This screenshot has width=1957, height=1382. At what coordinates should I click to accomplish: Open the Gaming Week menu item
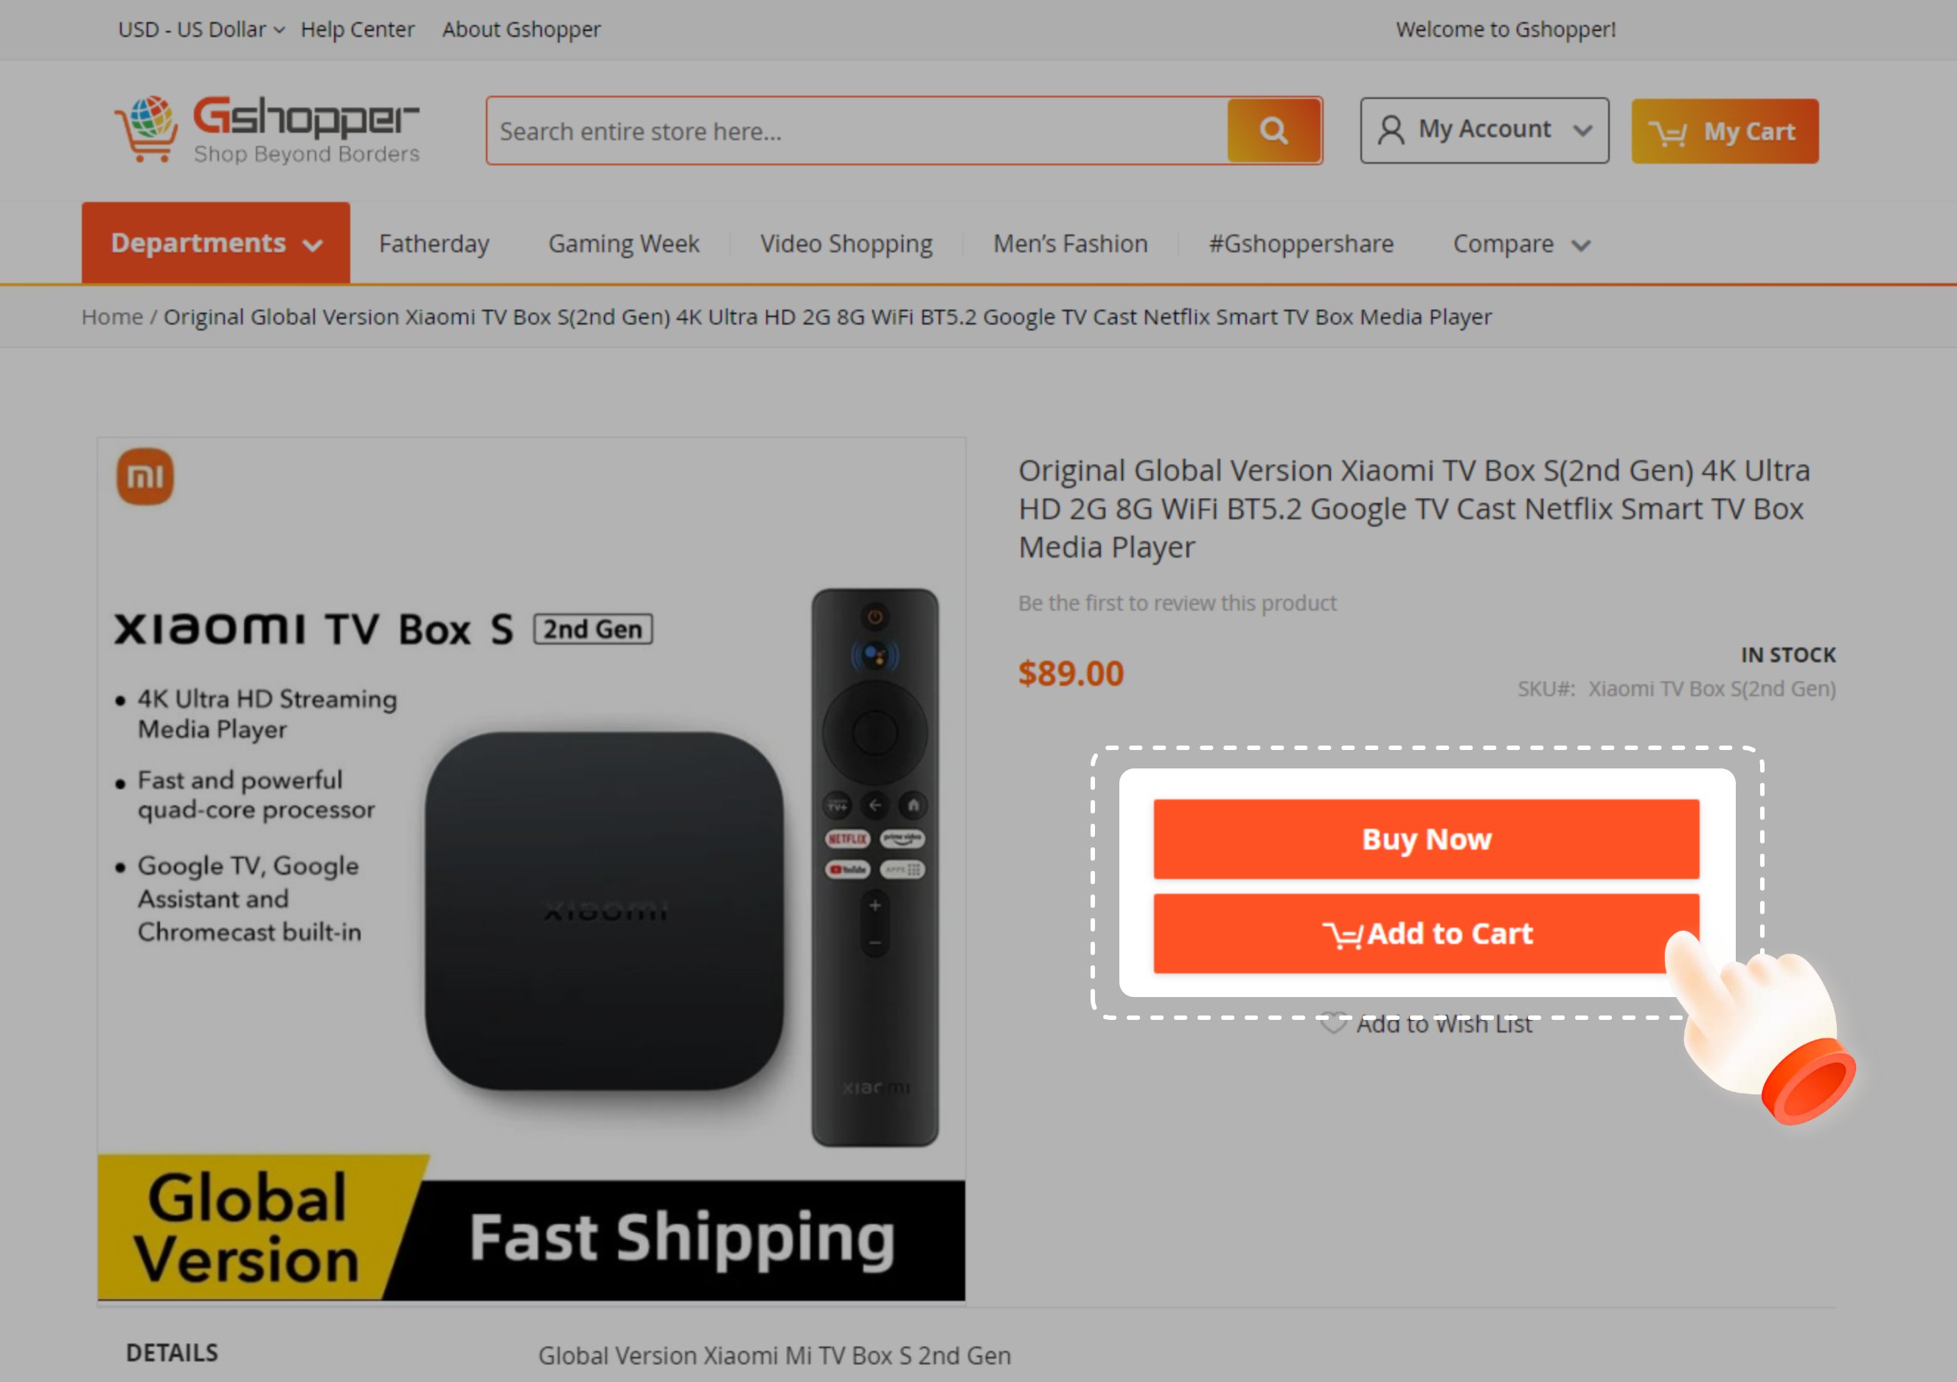click(623, 244)
